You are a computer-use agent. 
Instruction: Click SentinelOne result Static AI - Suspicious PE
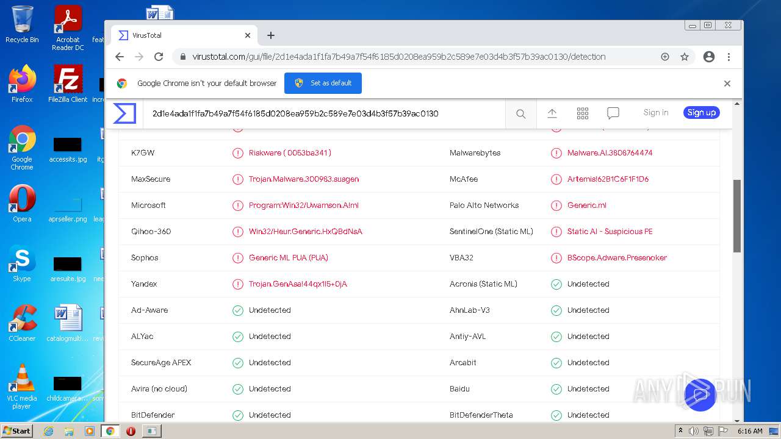(x=610, y=232)
